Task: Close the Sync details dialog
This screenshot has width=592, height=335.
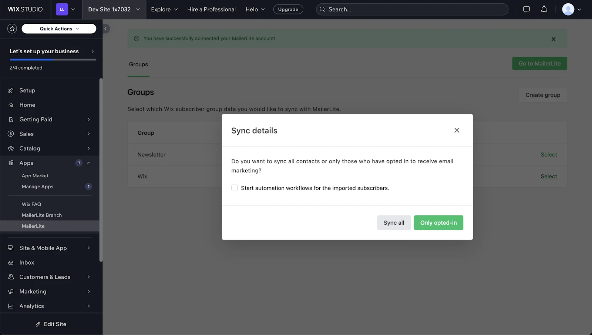Action: [x=457, y=130]
